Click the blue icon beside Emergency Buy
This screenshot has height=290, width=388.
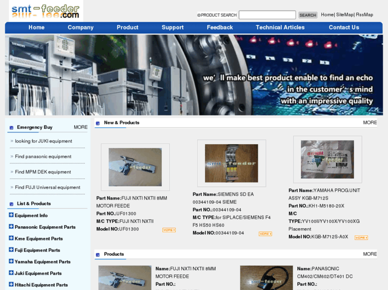[11, 128]
